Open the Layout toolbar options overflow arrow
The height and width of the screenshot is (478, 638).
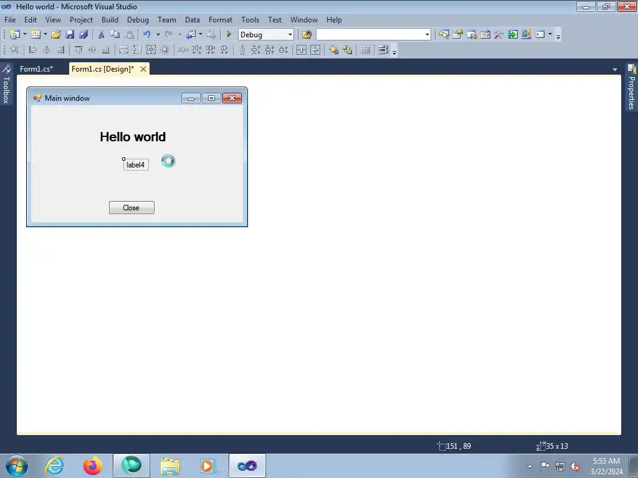click(x=394, y=51)
